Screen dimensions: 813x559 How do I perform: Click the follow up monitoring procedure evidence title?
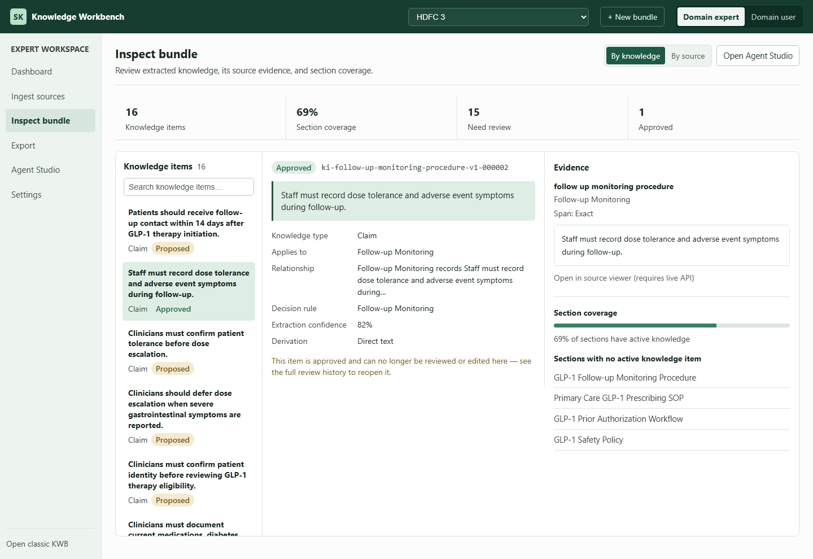pos(614,186)
